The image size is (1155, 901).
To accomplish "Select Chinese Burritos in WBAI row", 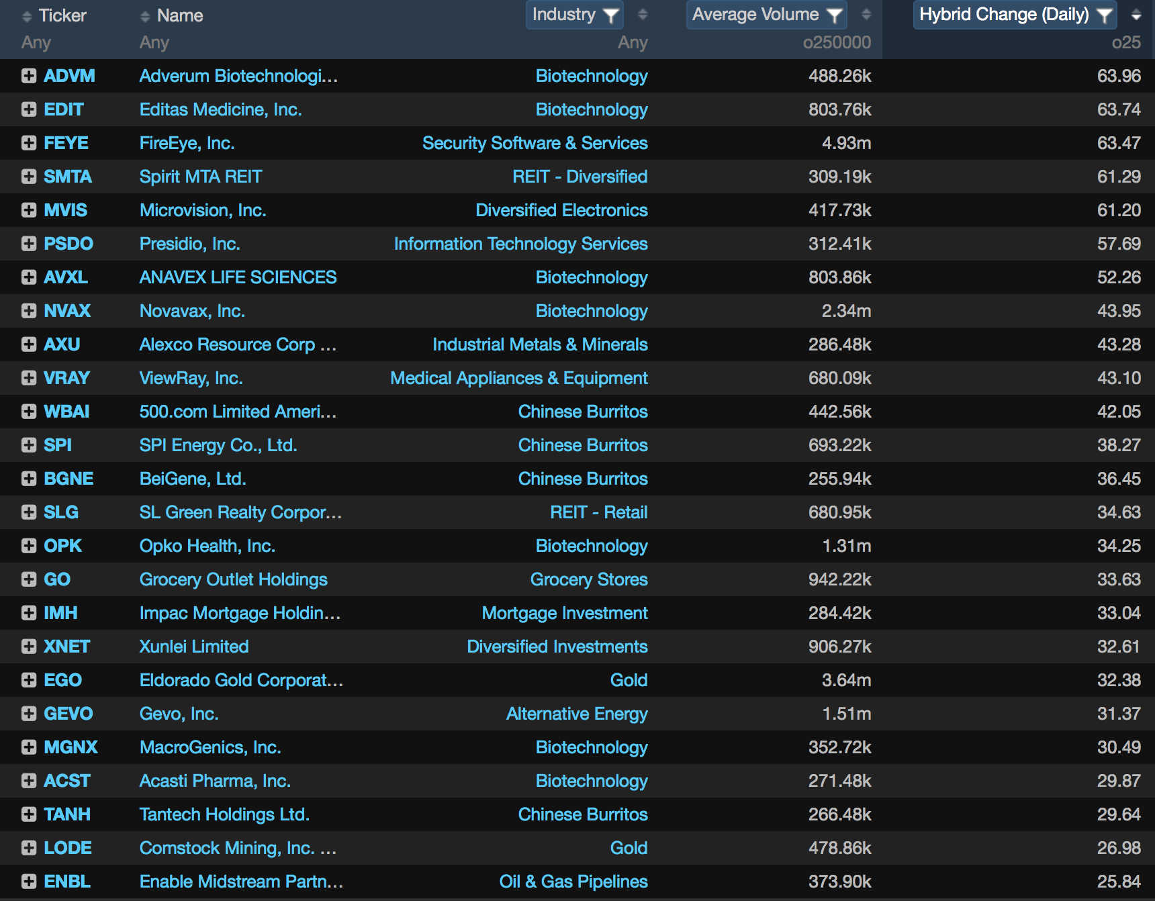I will point(583,412).
